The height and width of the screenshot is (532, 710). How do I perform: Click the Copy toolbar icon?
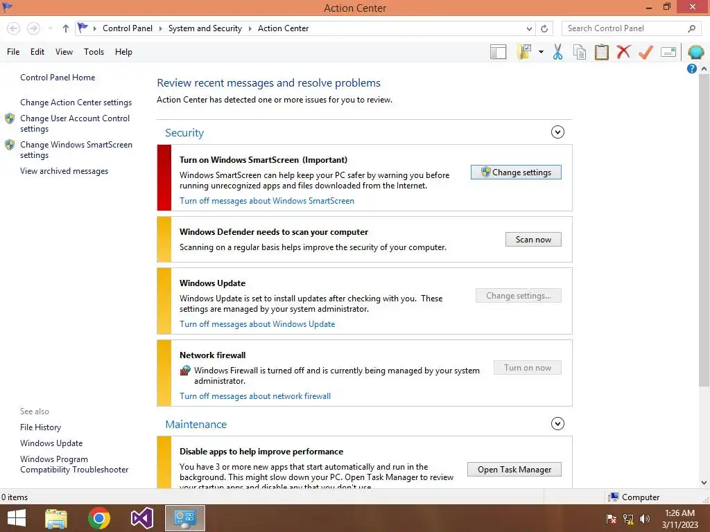point(580,52)
